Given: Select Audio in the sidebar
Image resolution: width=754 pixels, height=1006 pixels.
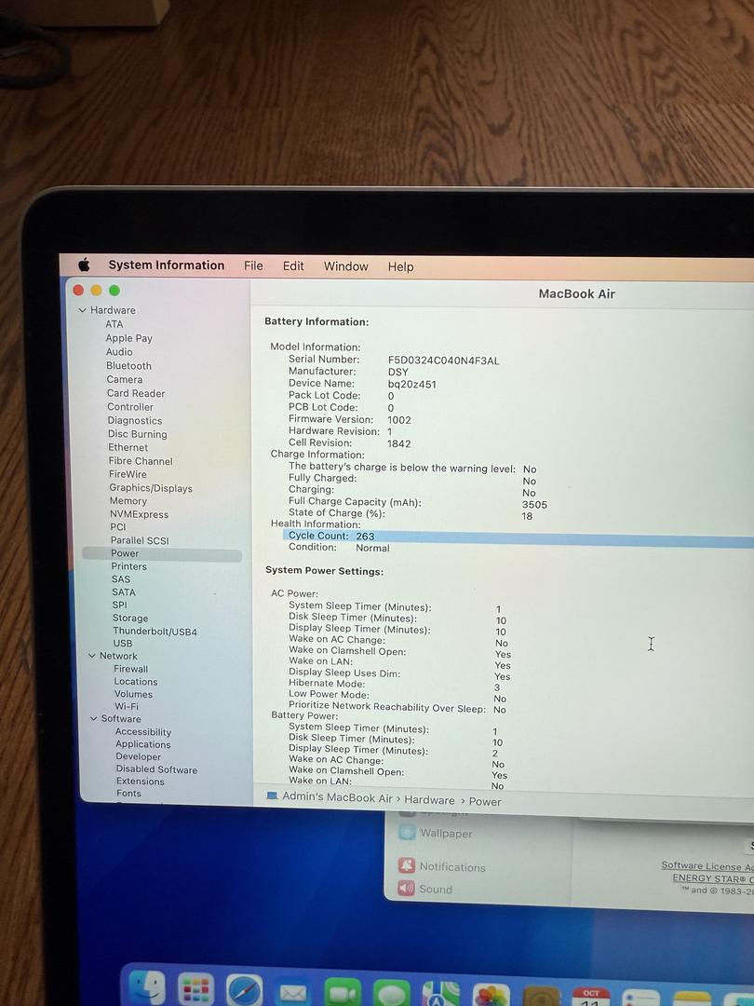Looking at the screenshot, I should click(119, 351).
